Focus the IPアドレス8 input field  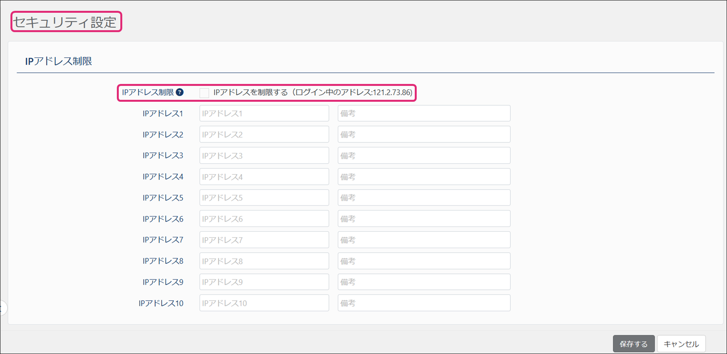click(x=264, y=261)
